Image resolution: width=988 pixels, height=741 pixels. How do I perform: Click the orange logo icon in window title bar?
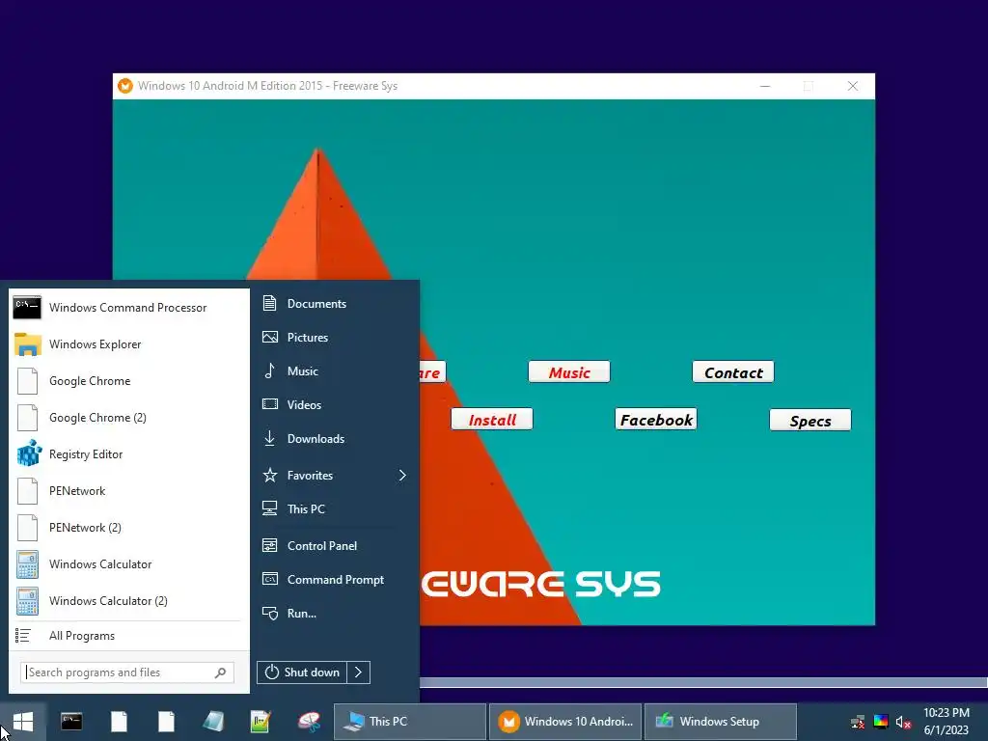[125, 86]
